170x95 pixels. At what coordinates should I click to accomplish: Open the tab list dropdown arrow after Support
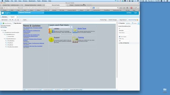tap(18, 17)
